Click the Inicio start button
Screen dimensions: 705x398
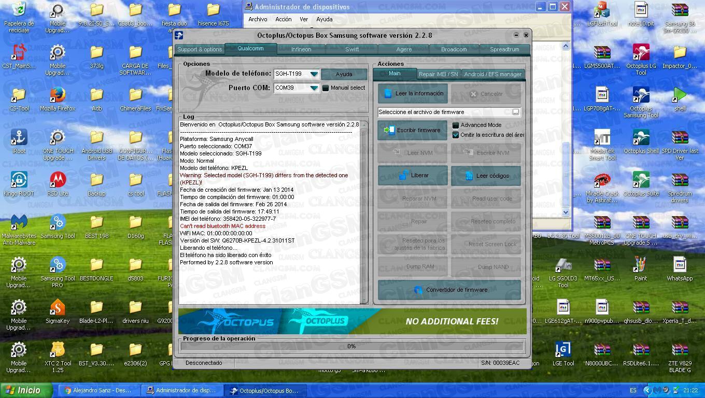(26, 390)
